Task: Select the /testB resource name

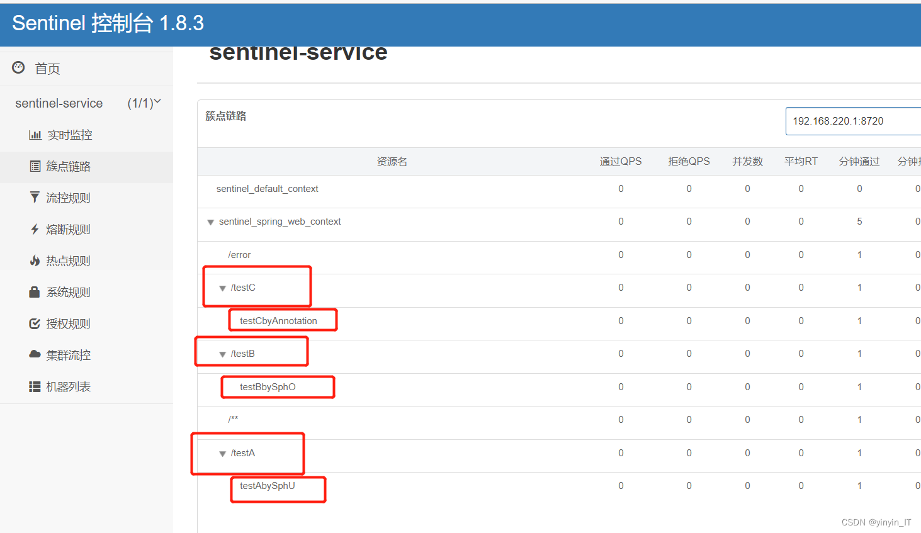Action: (243, 354)
